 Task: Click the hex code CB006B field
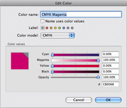coord(110,84)
